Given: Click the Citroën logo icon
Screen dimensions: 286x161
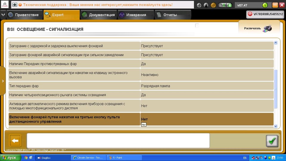Looking at the screenshot, I should click(5, 4).
